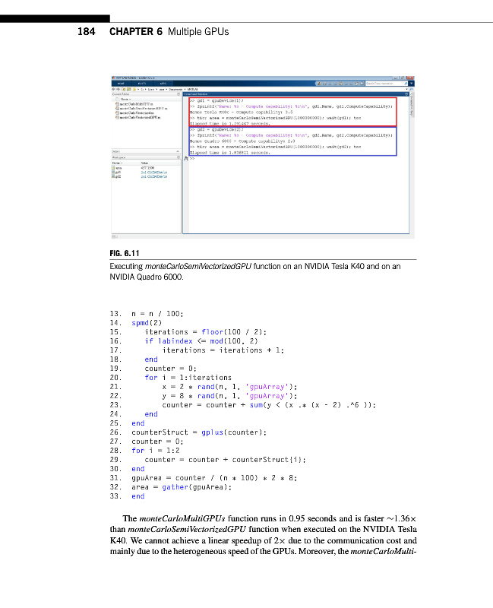
Task: Click the back navigation arrow in folder toolbar
Action: pos(114,88)
